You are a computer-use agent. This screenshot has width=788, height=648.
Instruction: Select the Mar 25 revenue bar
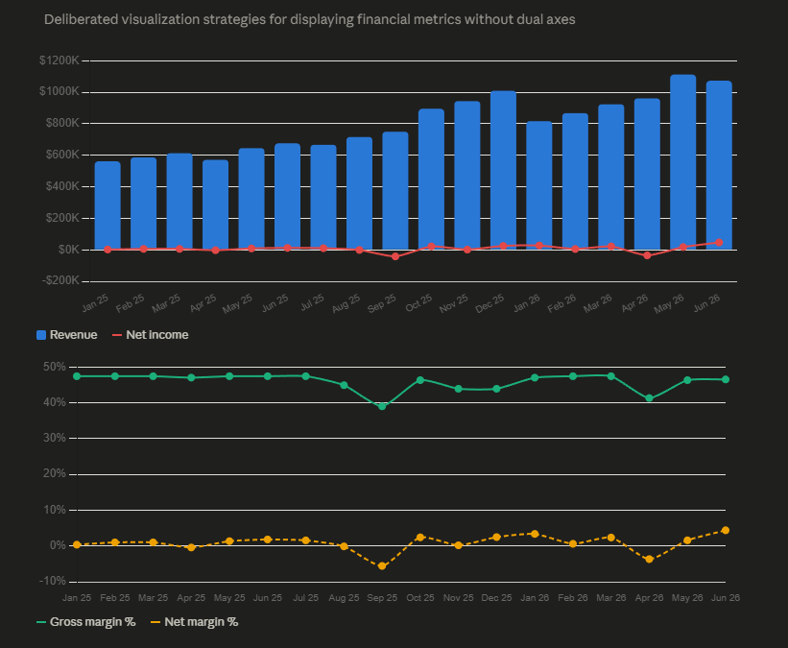pyautogui.click(x=179, y=202)
